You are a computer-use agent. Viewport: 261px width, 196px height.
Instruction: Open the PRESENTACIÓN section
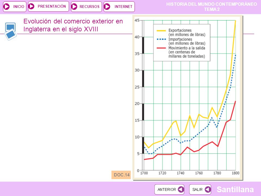48,7
